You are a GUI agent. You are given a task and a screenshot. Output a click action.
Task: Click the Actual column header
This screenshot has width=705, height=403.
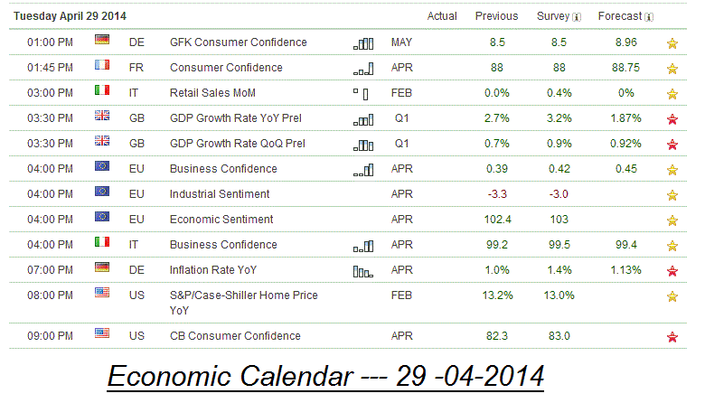[442, 16]
